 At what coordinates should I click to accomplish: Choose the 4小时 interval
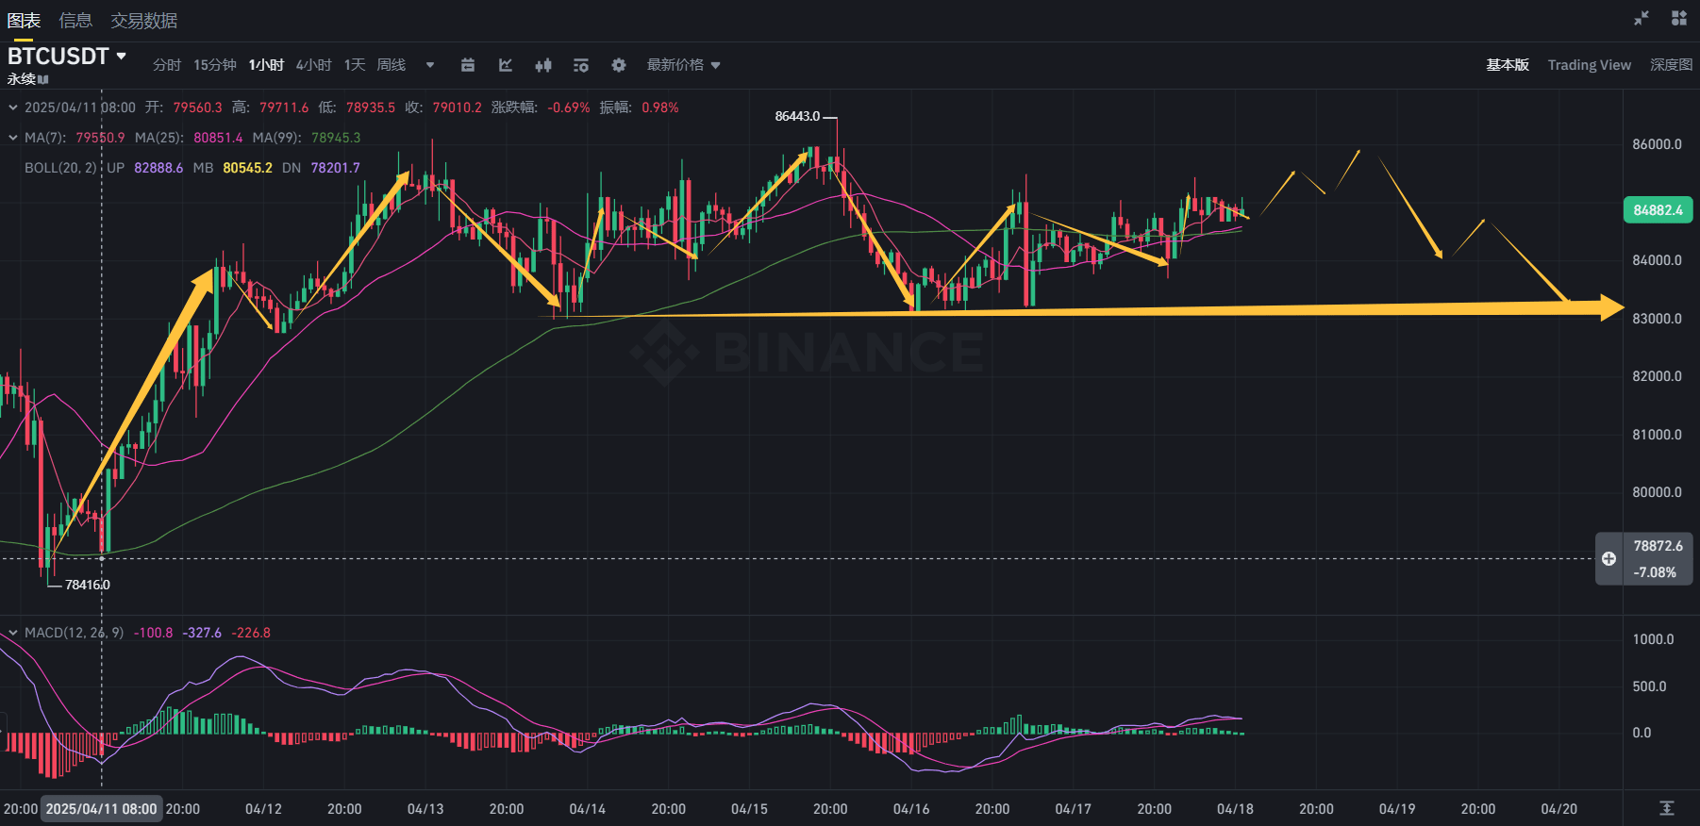[x=314, y=65]
